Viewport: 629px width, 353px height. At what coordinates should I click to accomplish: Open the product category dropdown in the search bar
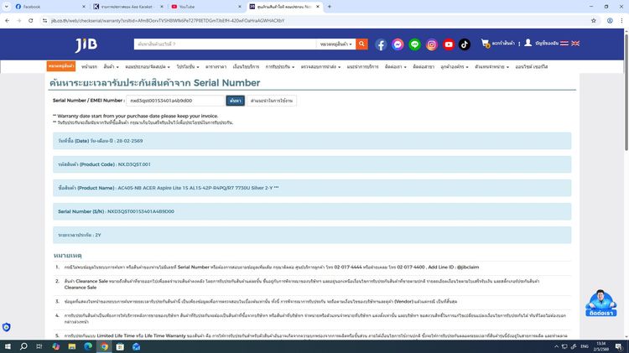coord(335,44)
